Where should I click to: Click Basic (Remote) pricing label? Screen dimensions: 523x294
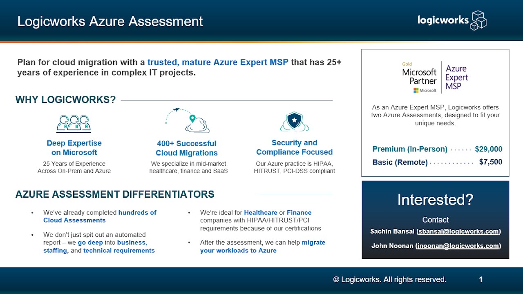point(400,162)
